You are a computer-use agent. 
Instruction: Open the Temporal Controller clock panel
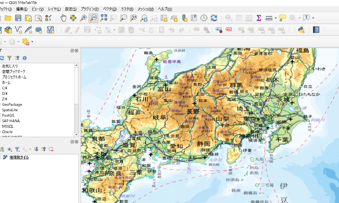click(204, 18)
